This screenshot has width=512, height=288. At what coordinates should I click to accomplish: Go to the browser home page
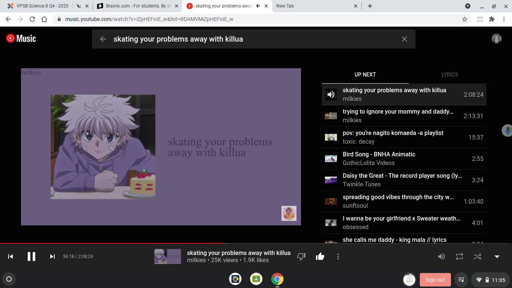[x=44, y=19]
